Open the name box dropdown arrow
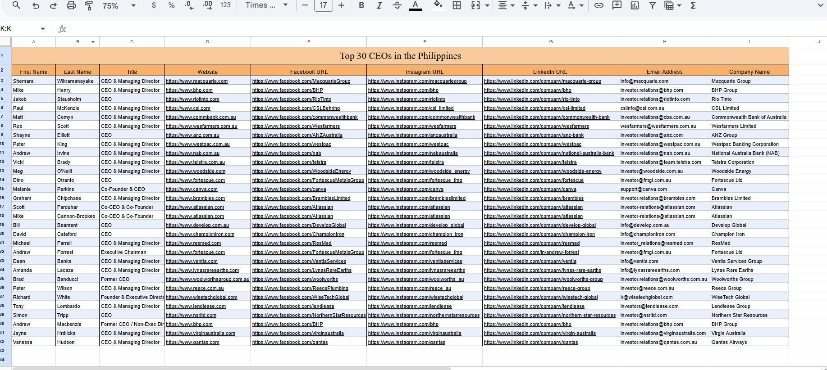 tap(43, 29)
